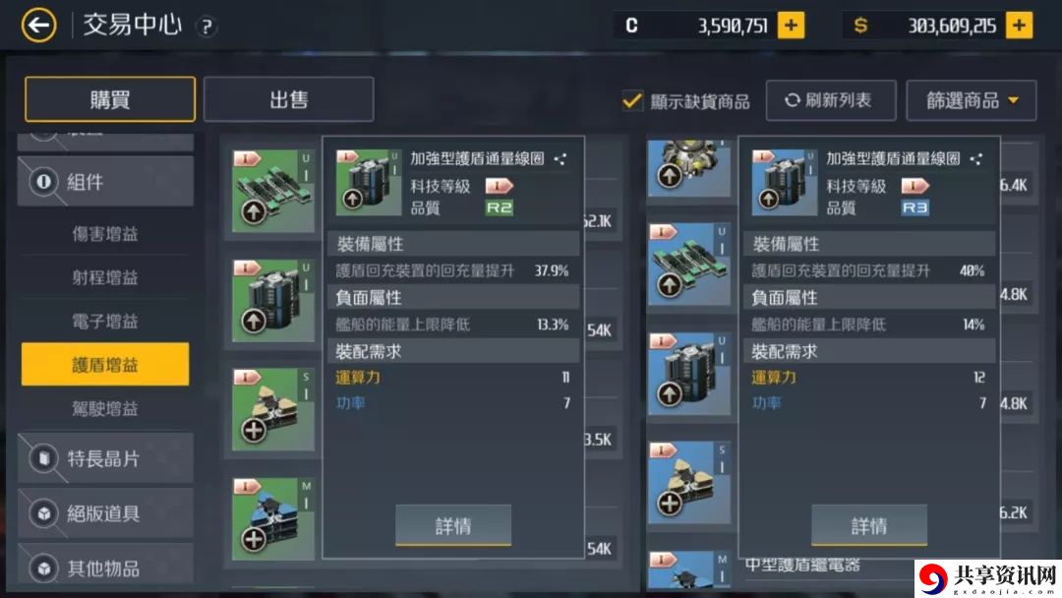Select the 傷害增益 subcategory
This screenshot has width=1062, height=598.
click(x=105, y=234)
